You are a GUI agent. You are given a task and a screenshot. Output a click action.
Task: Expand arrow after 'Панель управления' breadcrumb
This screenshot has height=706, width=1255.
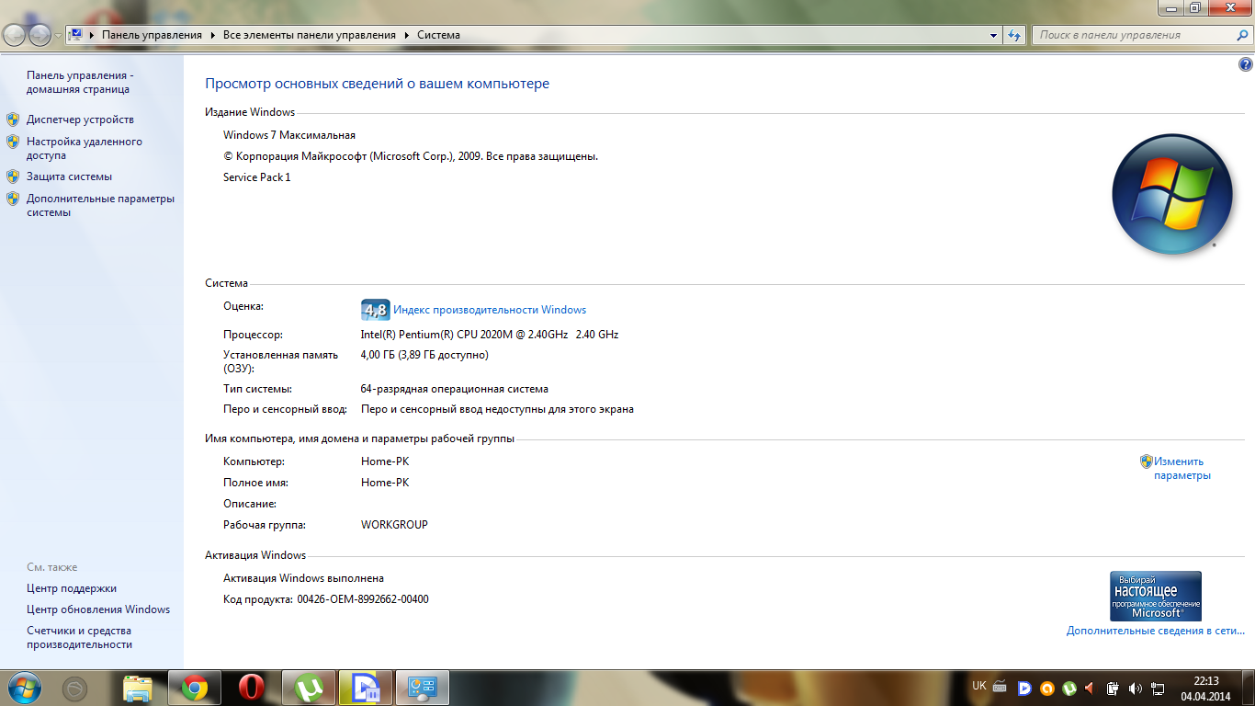point(212,35)
